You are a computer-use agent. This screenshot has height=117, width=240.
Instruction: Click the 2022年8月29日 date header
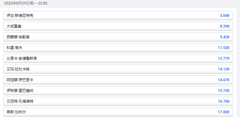click(x=17, y=3)
